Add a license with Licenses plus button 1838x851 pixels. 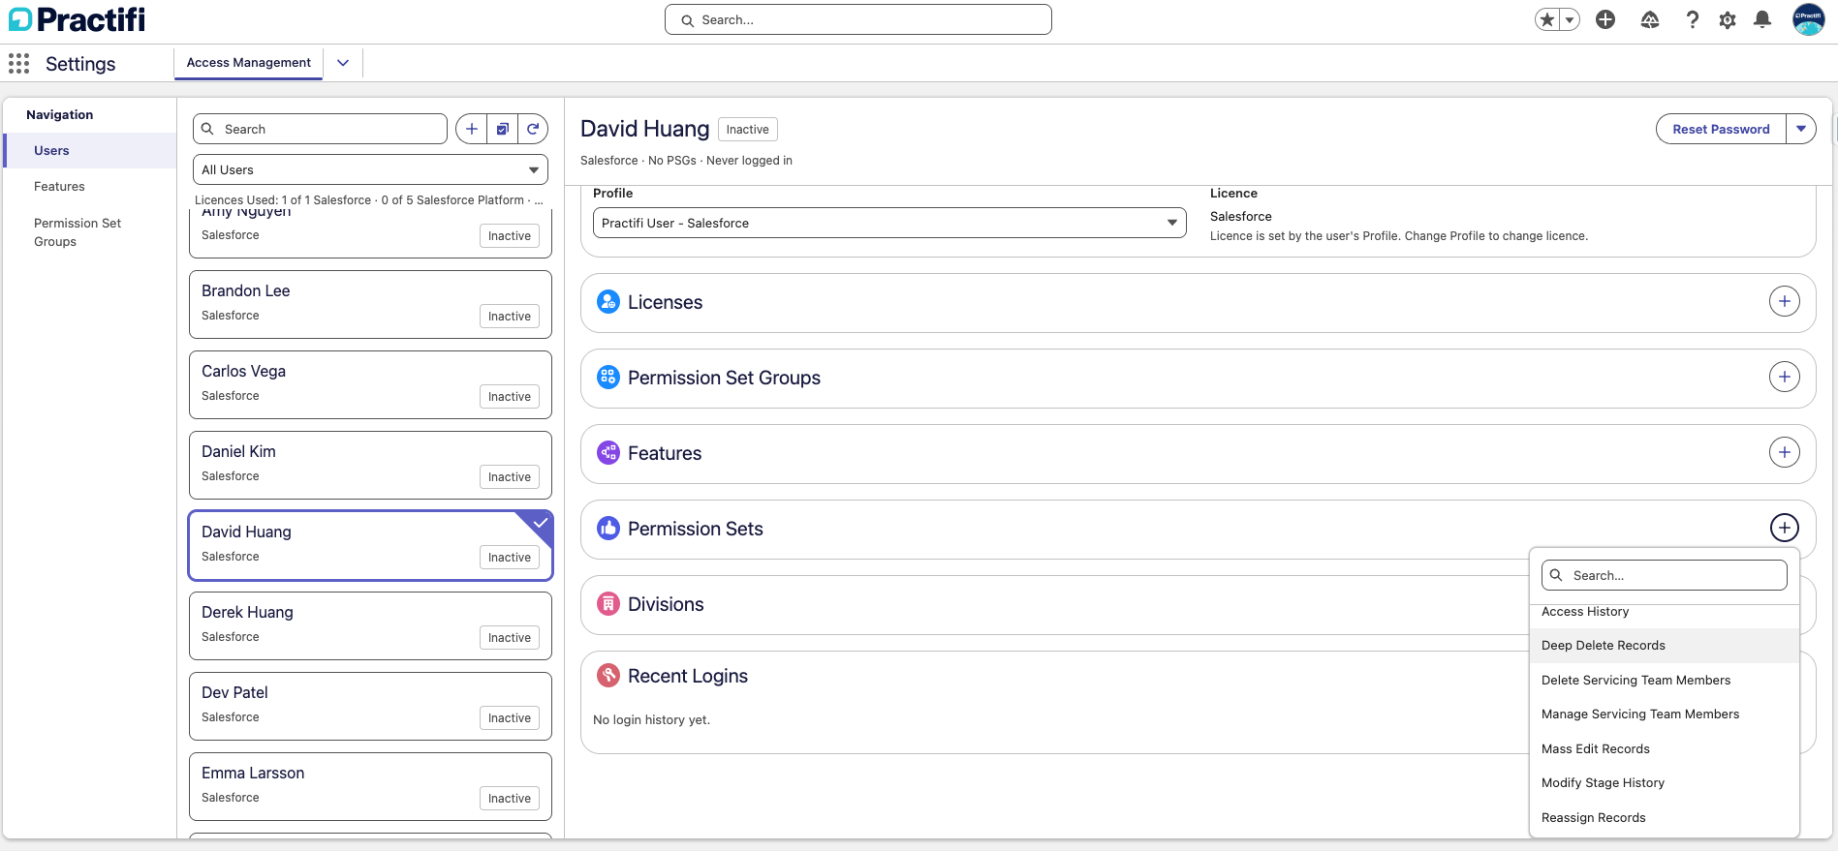[1785, 301]
